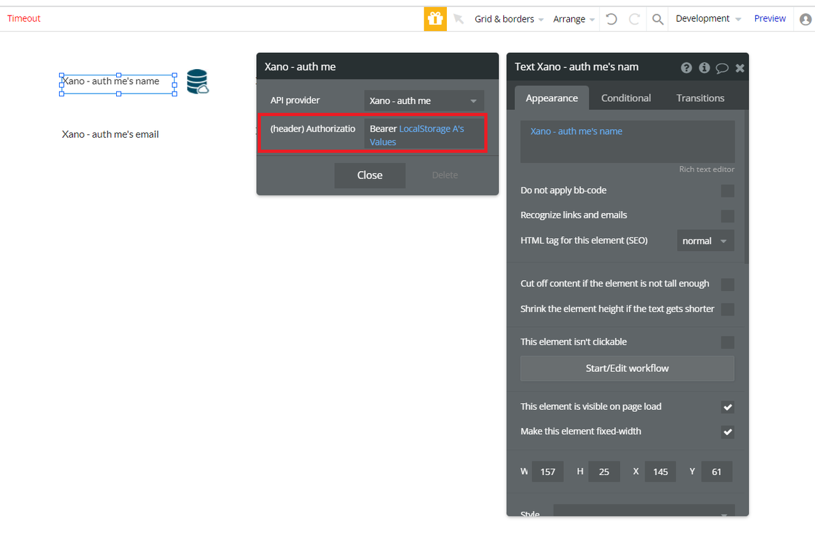Open HTML tag dropdown set to normal
Image resolution: width=815 pixels, height=534 pixels.
[706, 241]
